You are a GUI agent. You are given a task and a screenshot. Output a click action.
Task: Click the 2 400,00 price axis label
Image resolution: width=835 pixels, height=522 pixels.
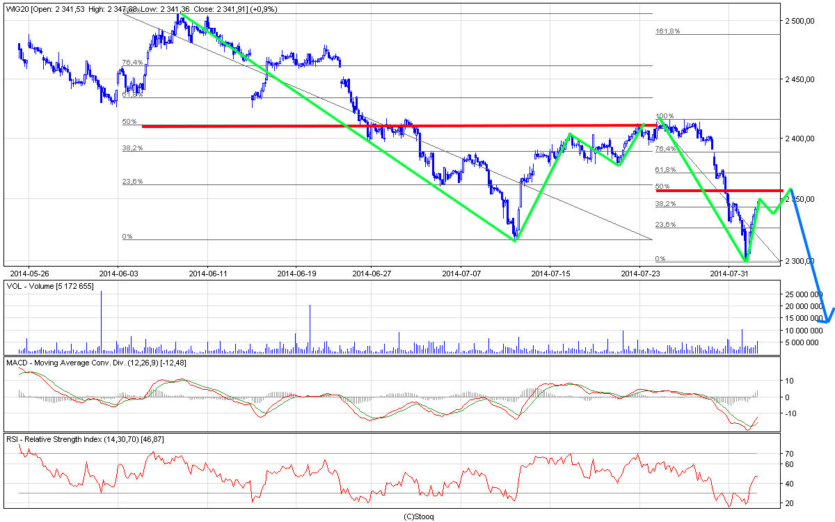point(799,139)
